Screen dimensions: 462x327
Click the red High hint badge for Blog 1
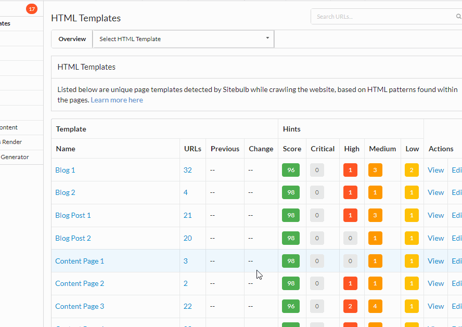point(350,170)
